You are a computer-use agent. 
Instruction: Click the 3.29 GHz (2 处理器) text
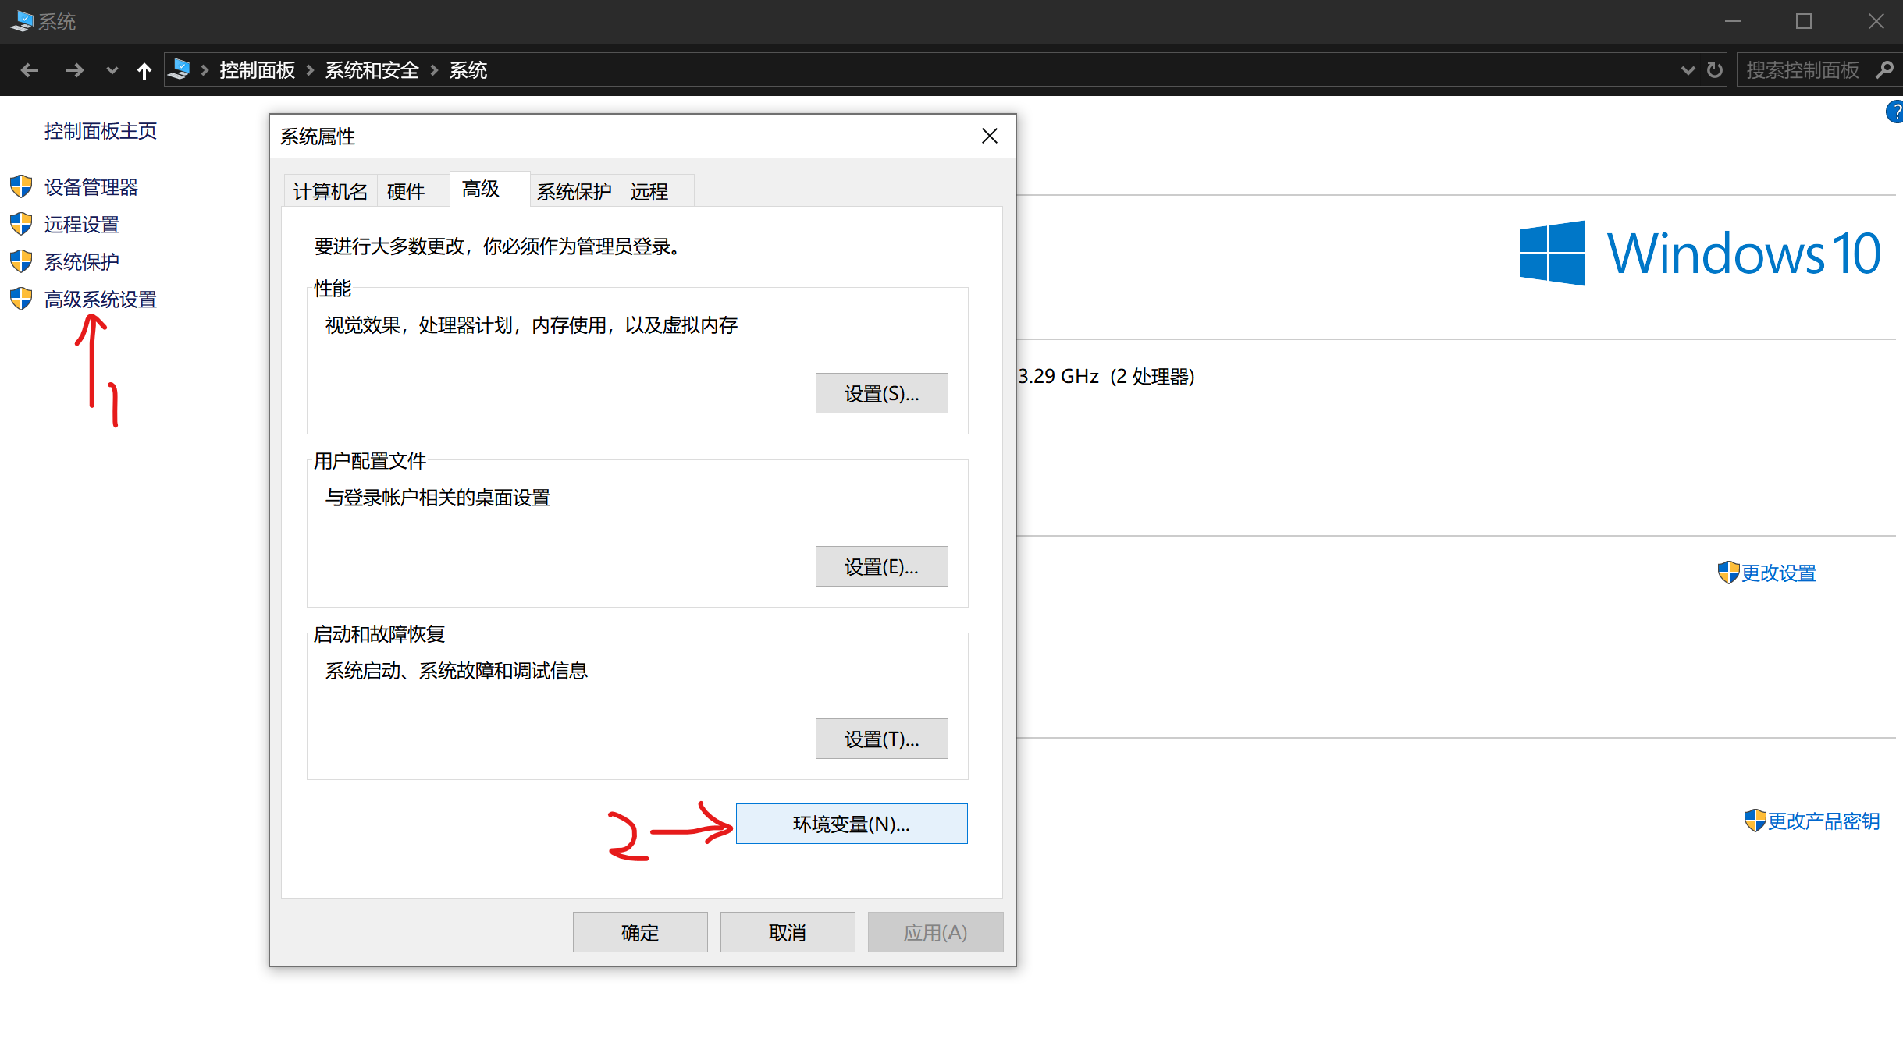pyautogui.click(x=1107, y=376)
